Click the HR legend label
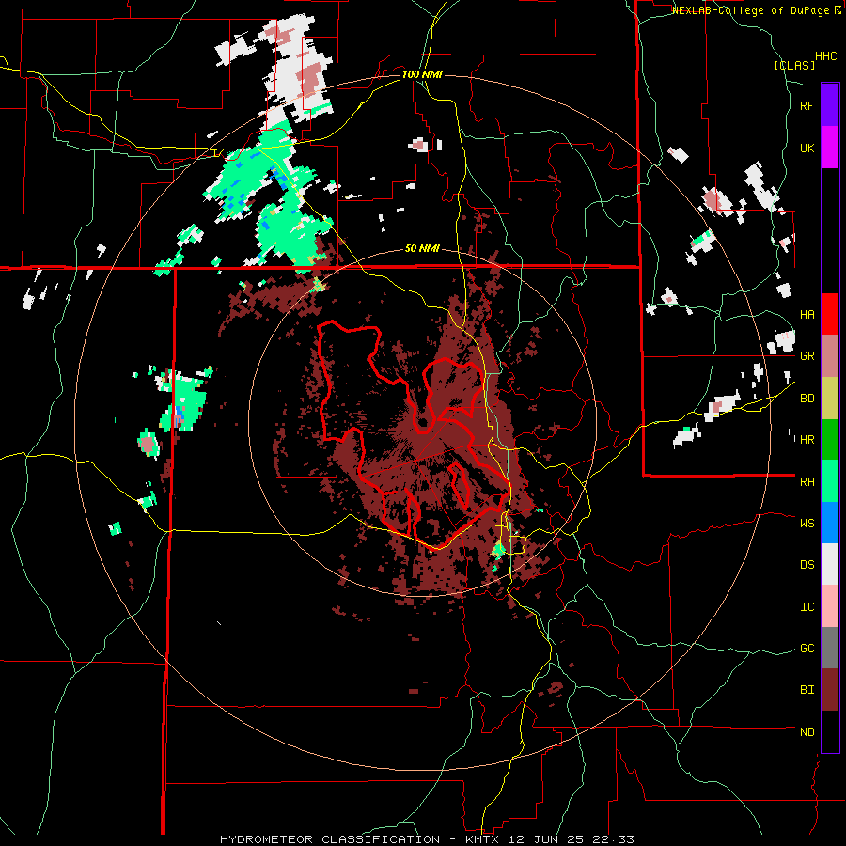The width and height of the screenshot is (846, 846). [x=807, y=440]
